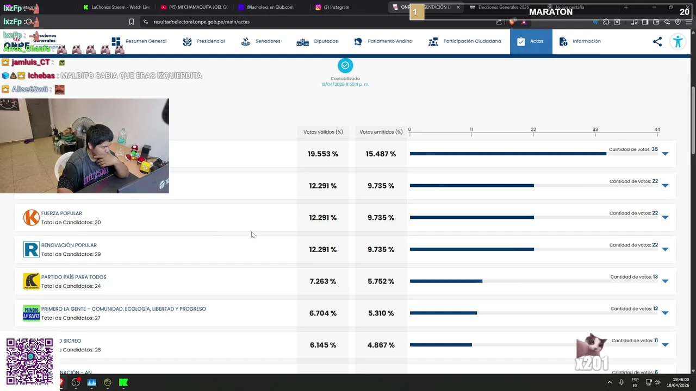Open the blue app icon in the taskbar
The height and width of the screenshot is (391, 696).
pos(91,382)
